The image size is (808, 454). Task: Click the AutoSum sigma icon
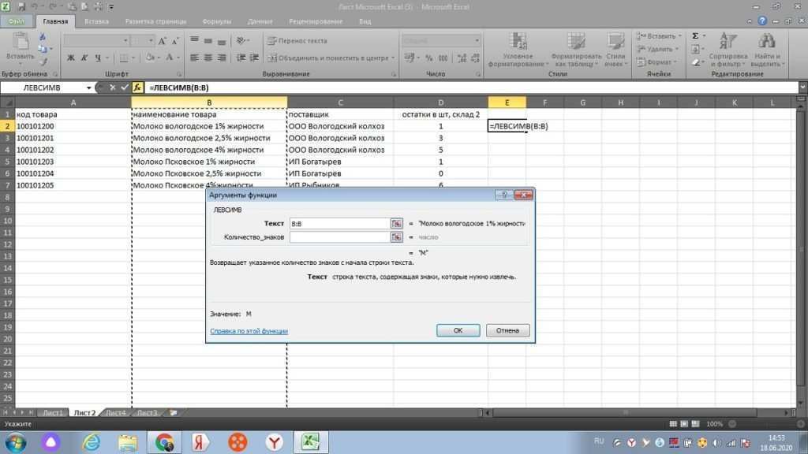point(695,36)
